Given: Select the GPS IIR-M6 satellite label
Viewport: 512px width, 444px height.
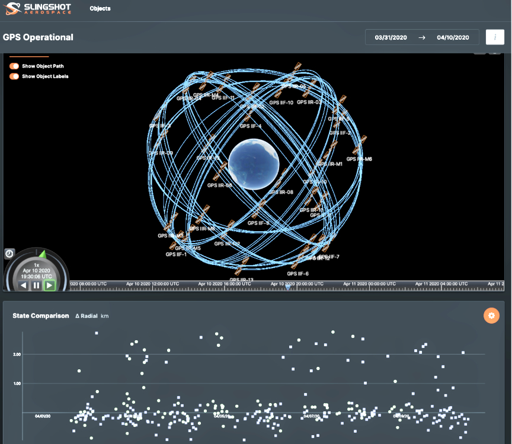Looking at the screenshot, I should pyautogui.click(x=359, y=159).
